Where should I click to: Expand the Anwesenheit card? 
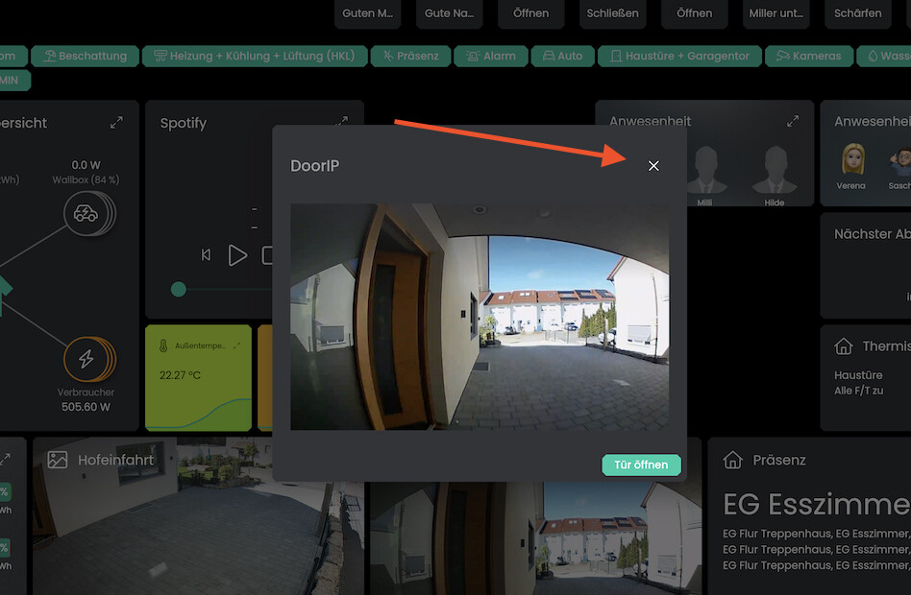coord(793,121)
